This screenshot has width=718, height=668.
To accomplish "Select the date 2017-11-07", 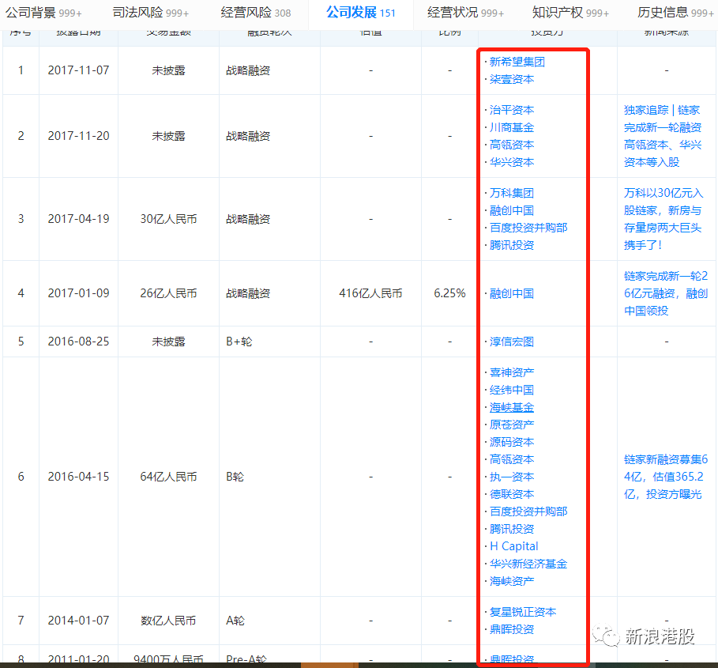I will point(78,70).
